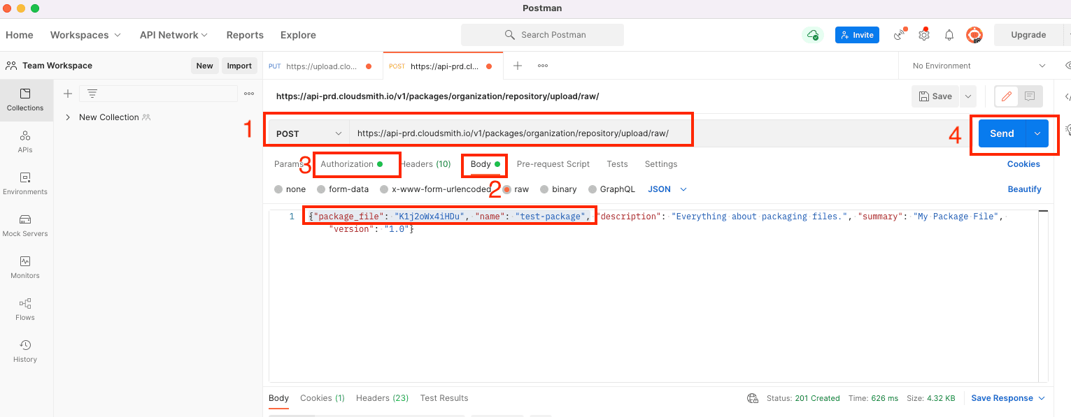Click the Beautify link
This screenshot has width=1071, height=417.
pyautogui.click(x=1024, y=189)
